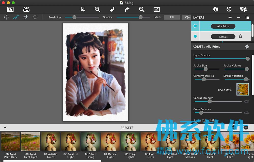254x162 pixels.
Task: Undo with the left curved arrow
Action: tap(112, 9)
